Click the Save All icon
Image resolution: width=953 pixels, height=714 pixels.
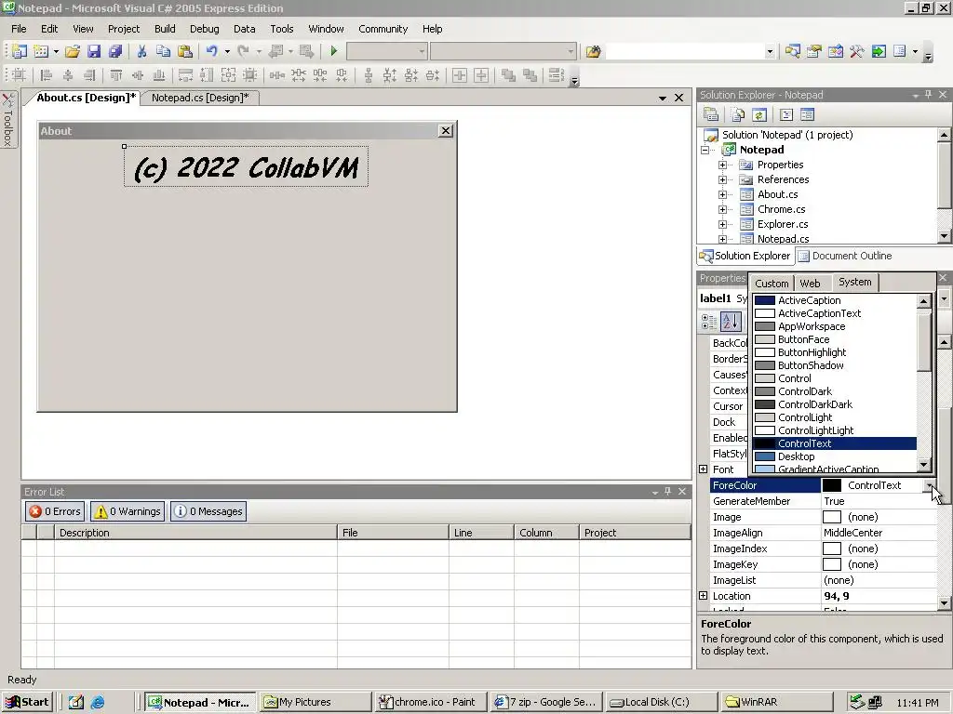point(114,52)
